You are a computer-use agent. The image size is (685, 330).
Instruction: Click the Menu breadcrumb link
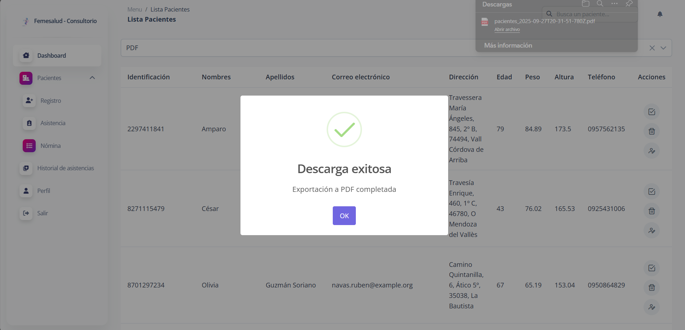point(134,9)
